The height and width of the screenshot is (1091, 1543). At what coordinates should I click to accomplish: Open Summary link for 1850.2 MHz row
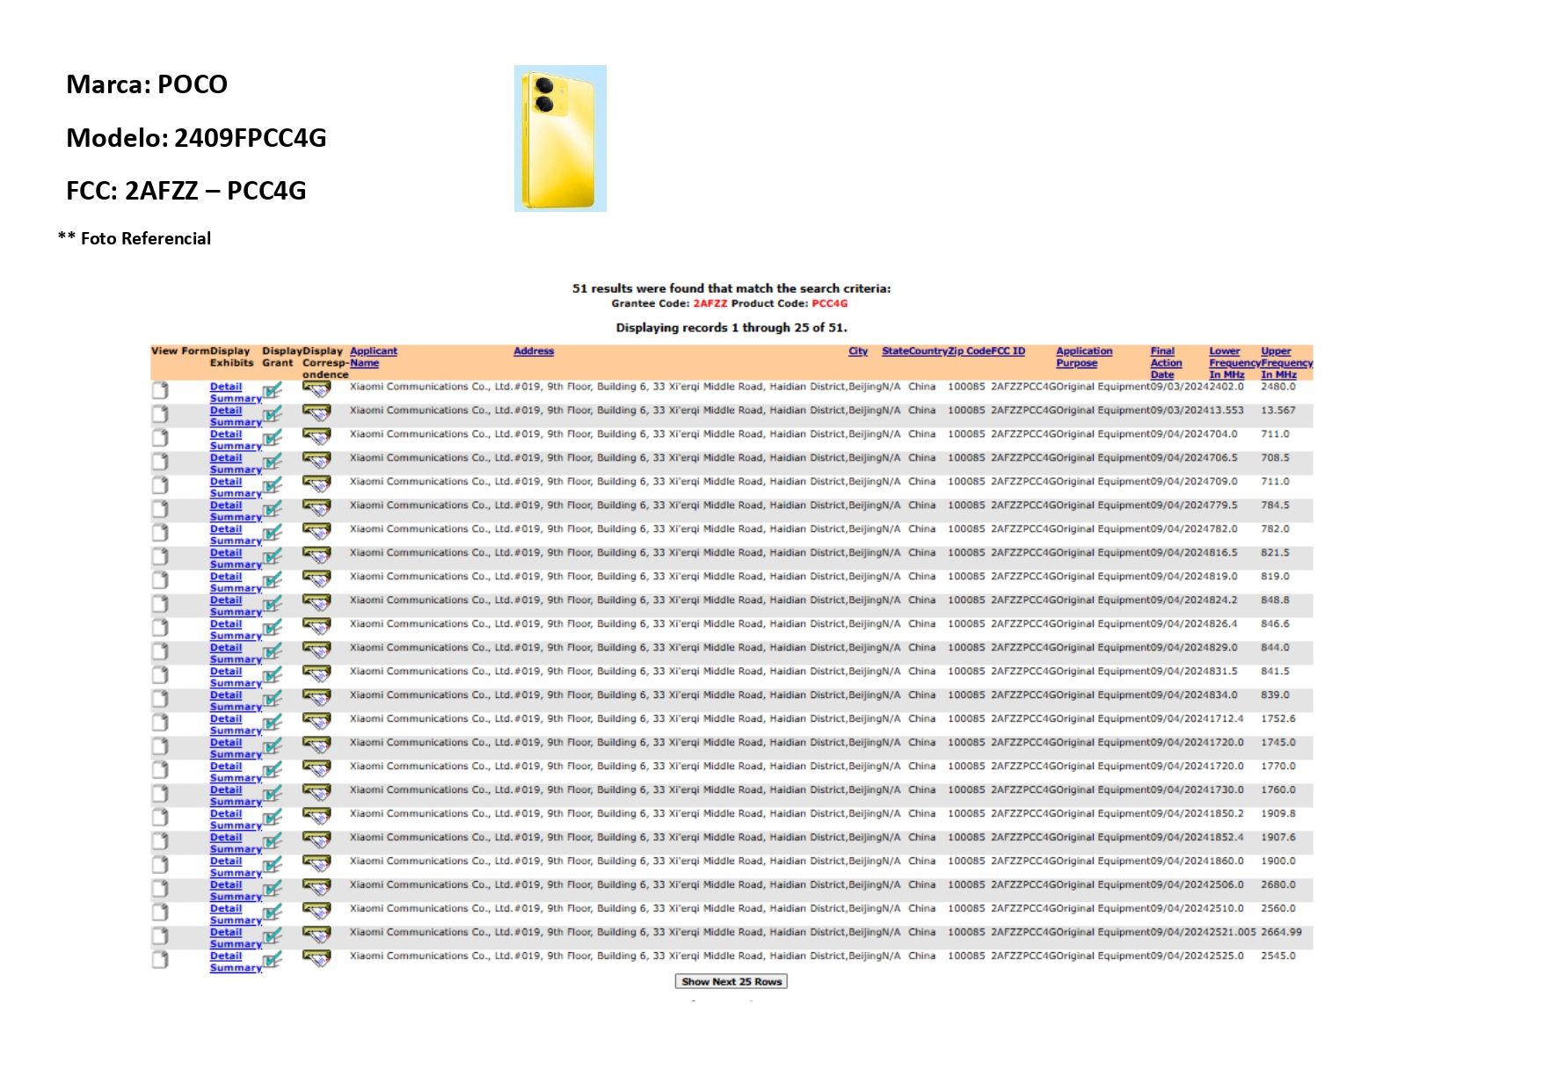point(236,826)
